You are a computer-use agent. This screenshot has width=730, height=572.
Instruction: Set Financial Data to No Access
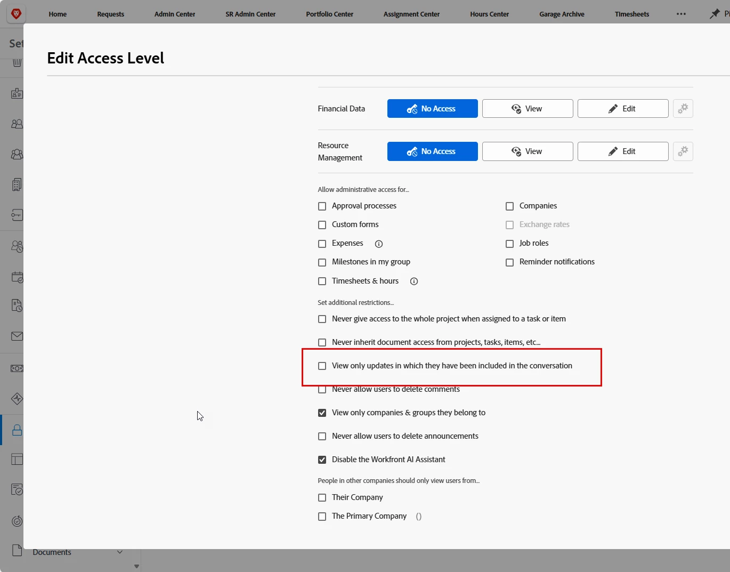click(x=433, y=109)
